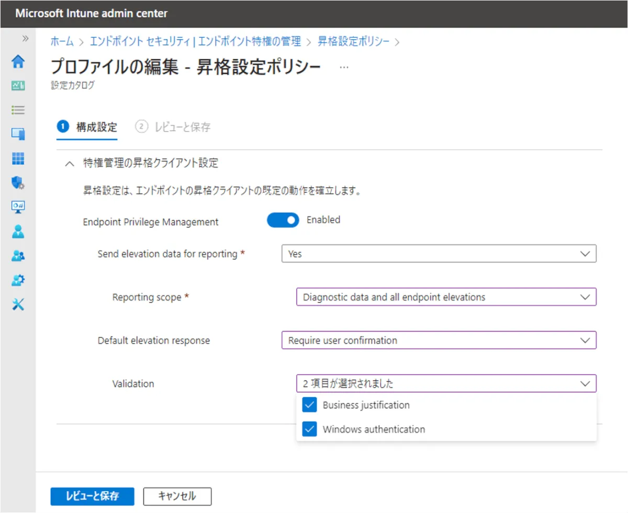The height and width of the screenshot is (513, 628).
Task: Disable Endpoint Privilege Management toggle
Action: click(x=283, y=221)
